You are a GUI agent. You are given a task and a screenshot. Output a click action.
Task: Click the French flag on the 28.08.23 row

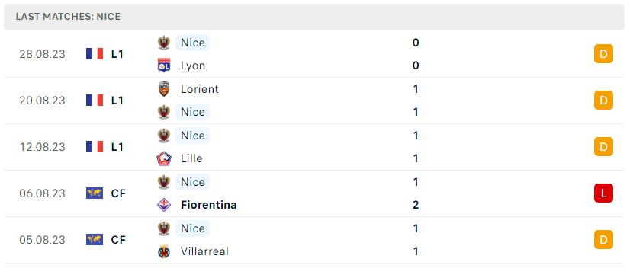click(x=95, y=54)
